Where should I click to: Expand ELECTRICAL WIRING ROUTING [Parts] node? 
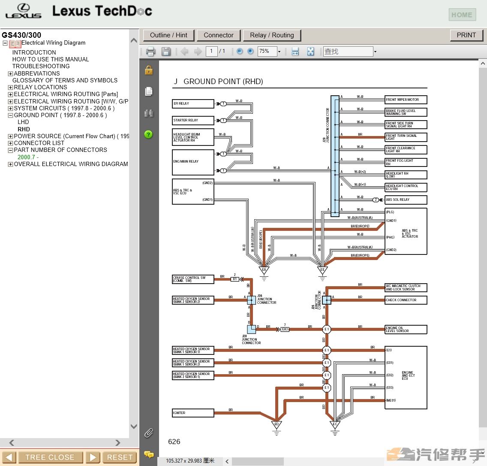click(10, 94)
